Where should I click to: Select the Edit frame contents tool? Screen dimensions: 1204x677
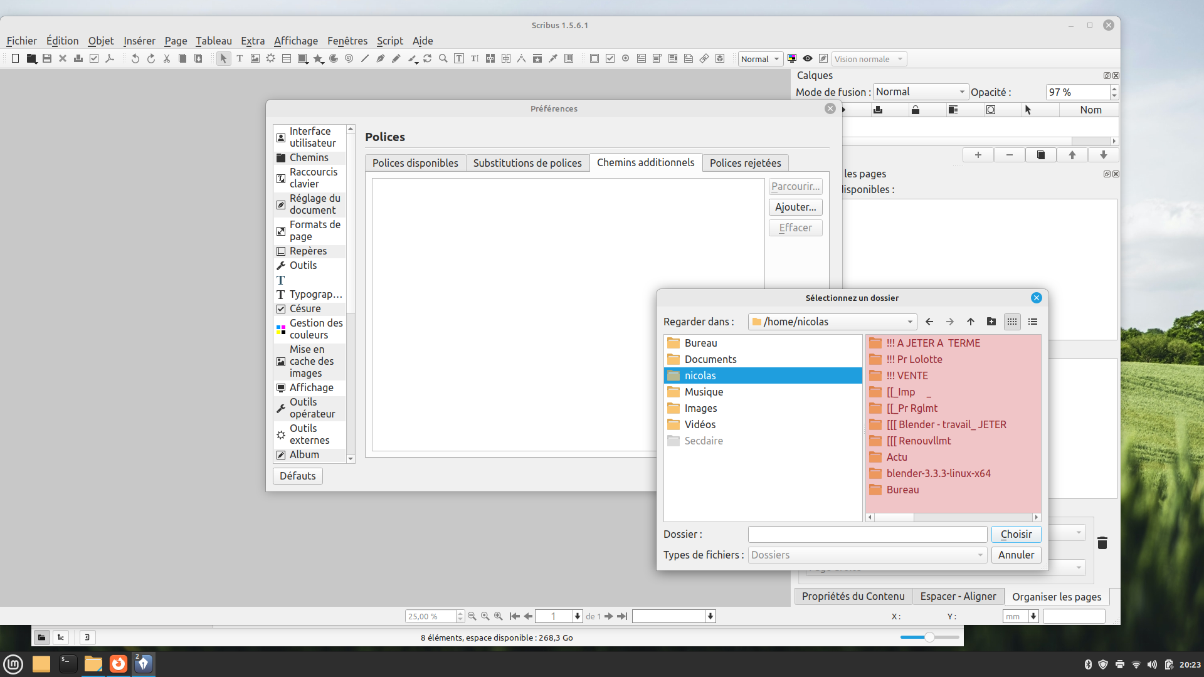pyautogui.click(x=459, y=59)
